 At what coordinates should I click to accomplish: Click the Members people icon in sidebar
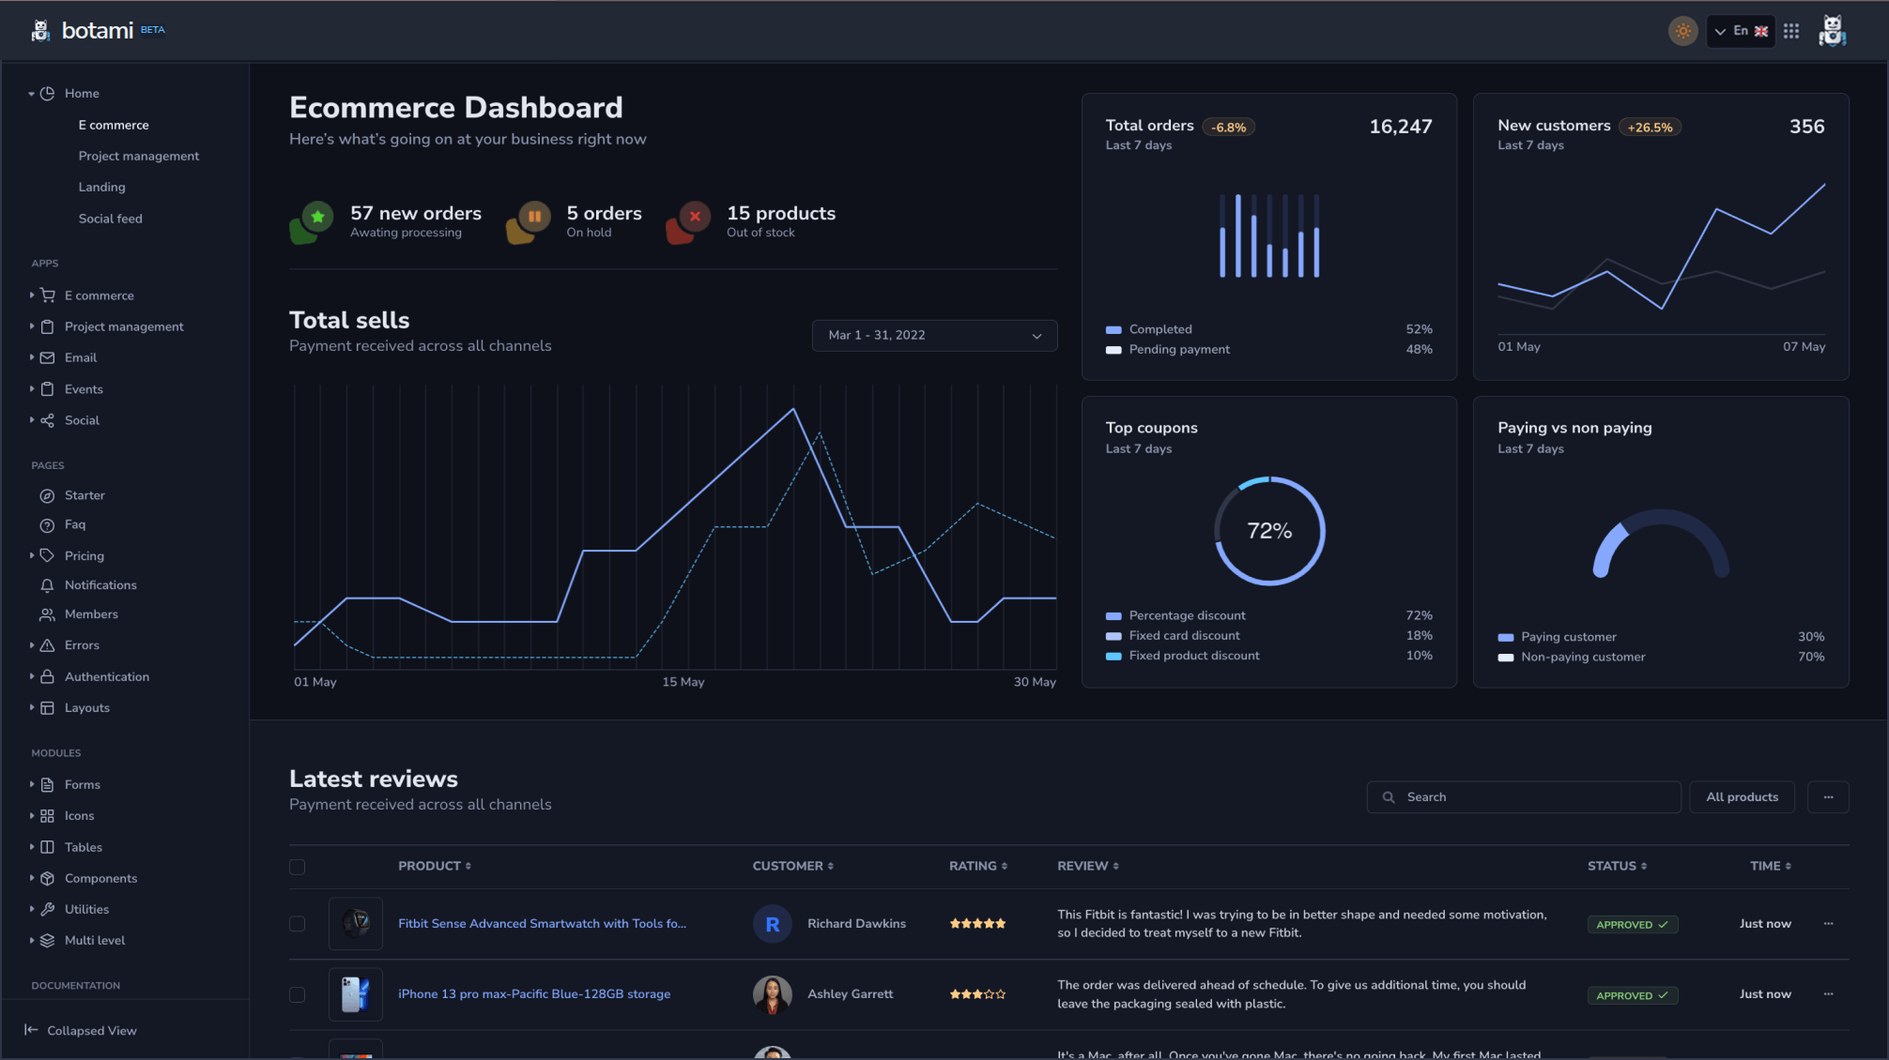pyautogui.click(x=47, y=614)
